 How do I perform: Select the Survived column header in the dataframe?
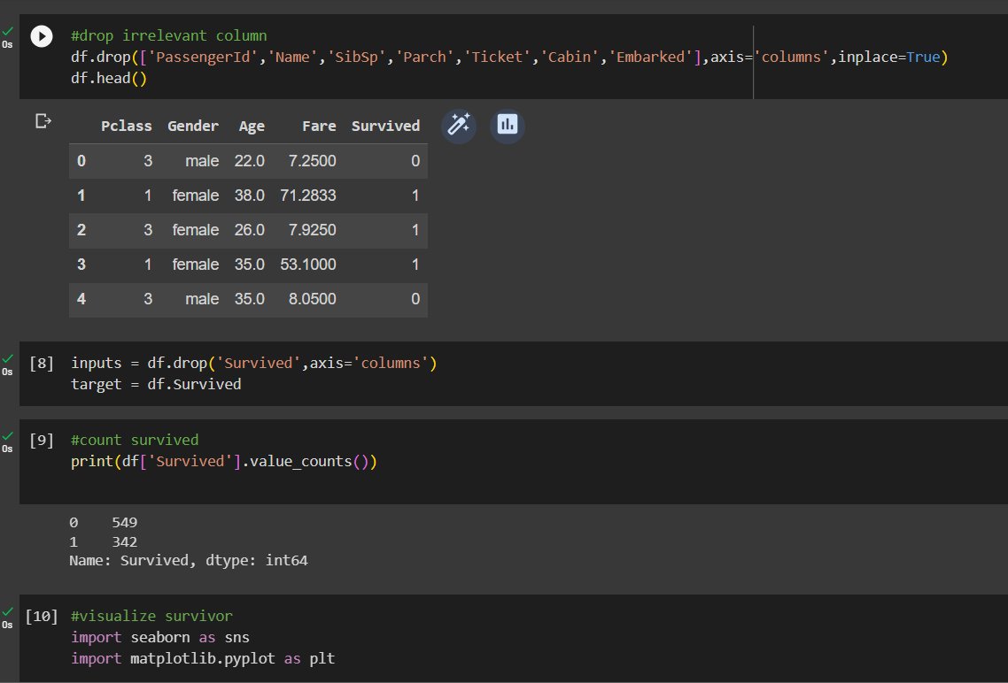click(x=385, y=126)
